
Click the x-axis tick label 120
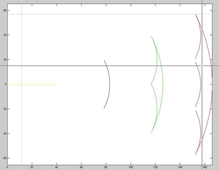pos(155,167)
